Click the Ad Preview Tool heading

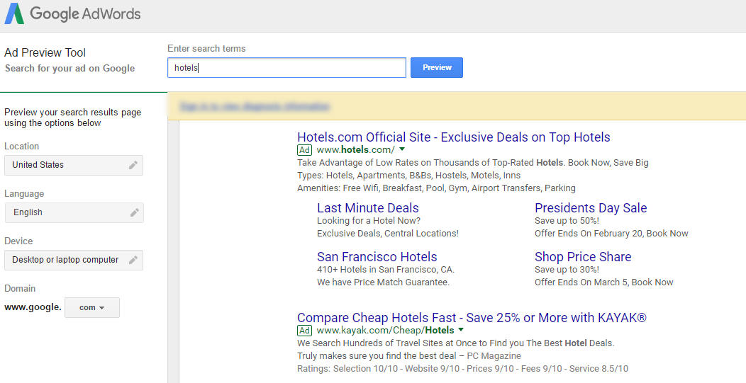pos(45,53)
